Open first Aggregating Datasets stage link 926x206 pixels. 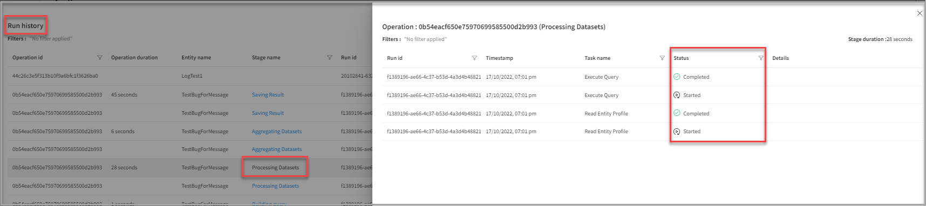pyautogui.click(x=277, y=132)
